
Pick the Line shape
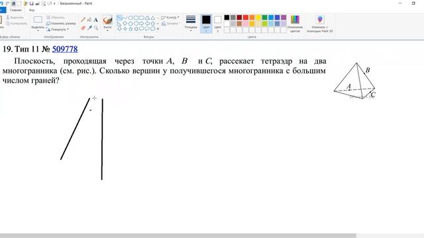(119, 18)
